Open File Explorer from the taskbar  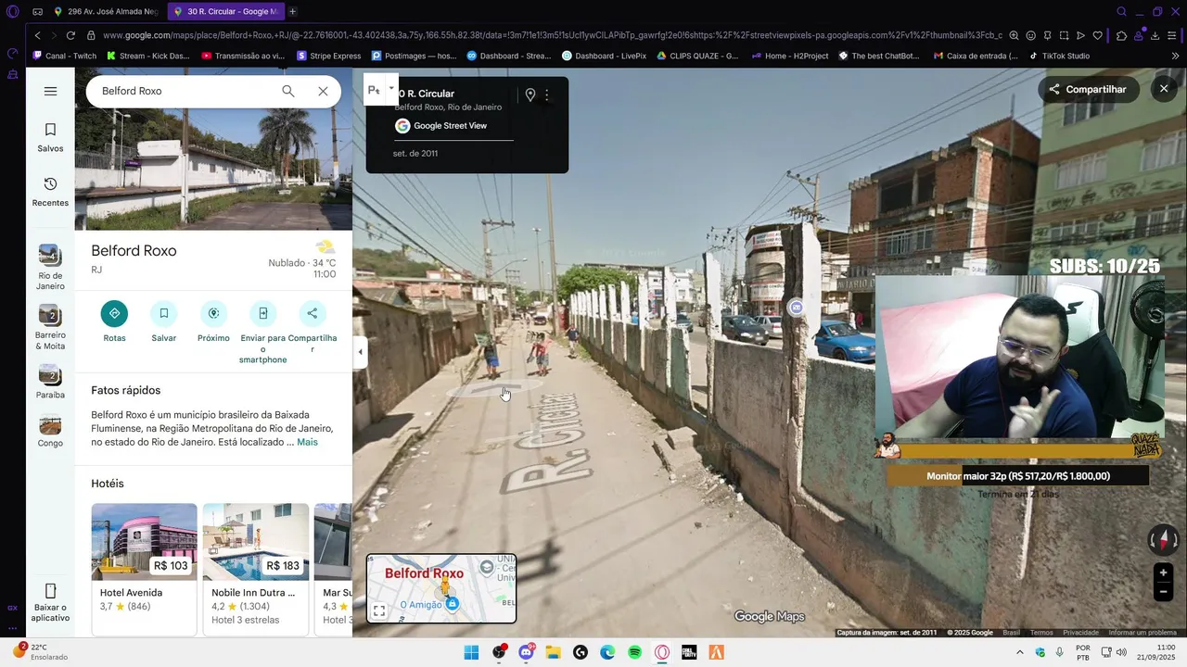coord(554,652)
